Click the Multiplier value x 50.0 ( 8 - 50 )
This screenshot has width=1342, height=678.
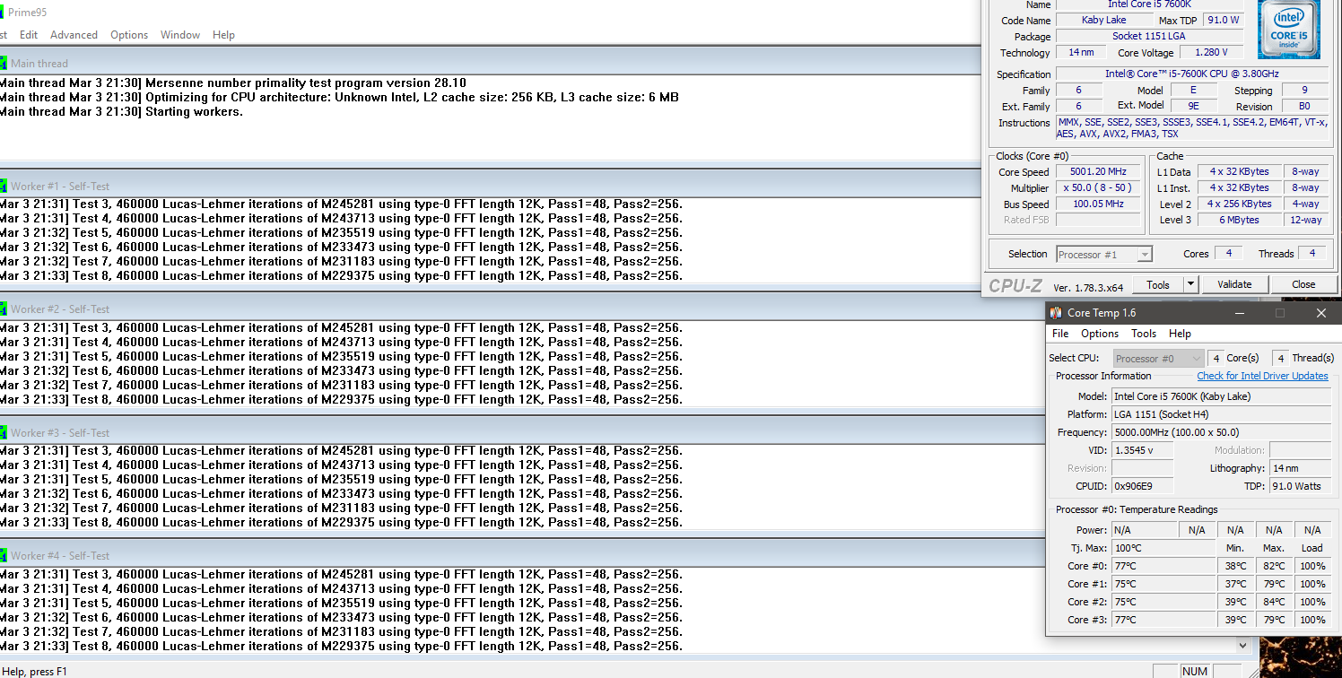click(x=1098, y=187)
